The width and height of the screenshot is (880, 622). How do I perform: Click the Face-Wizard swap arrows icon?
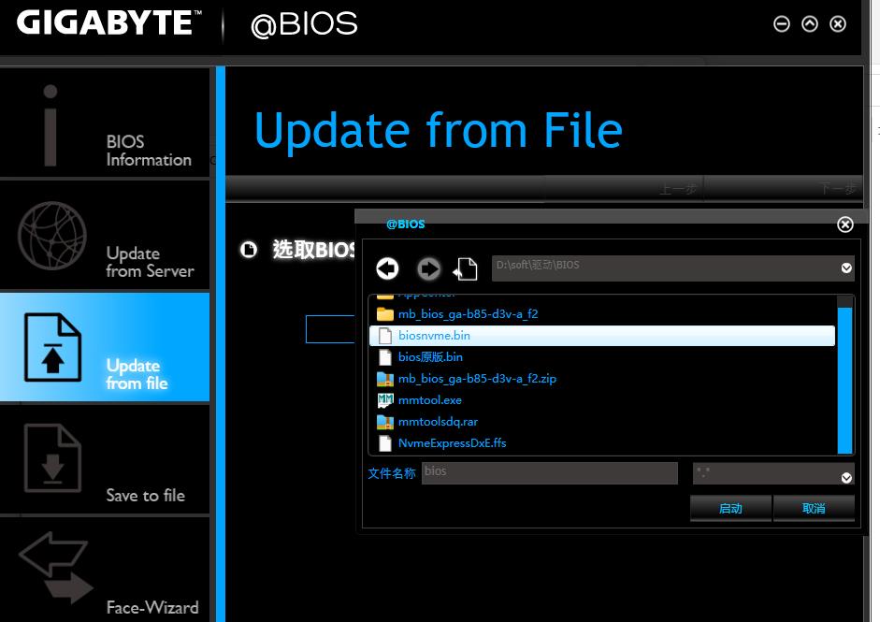[56, 568]
